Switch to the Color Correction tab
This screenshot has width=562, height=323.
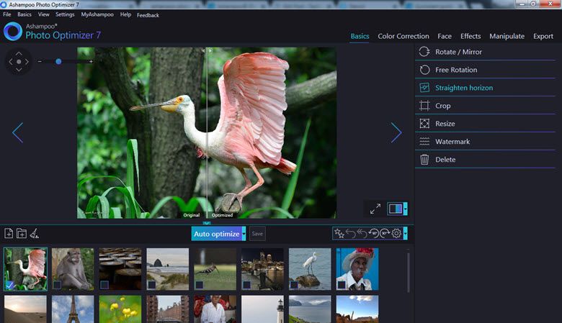point(403,36)
